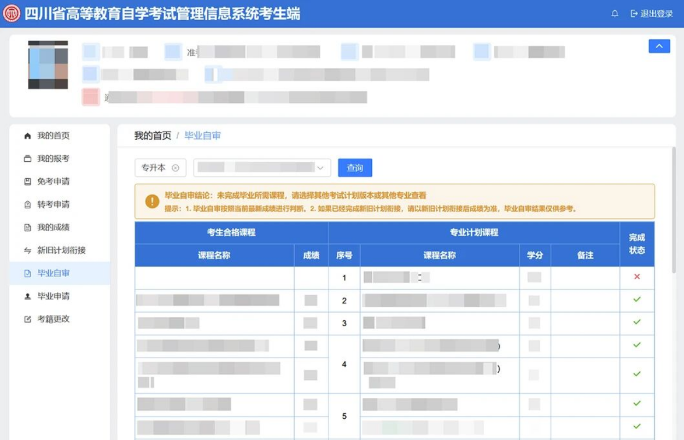This screenshot has height=440, width=684.
Task: Click the 免考申请 sidebar icon
Action: coord(26,181)
